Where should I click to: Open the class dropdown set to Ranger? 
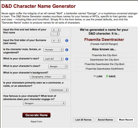[58, 66]
